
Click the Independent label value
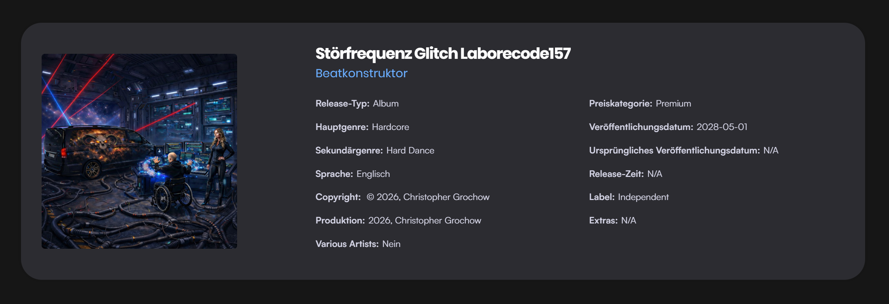643,197
